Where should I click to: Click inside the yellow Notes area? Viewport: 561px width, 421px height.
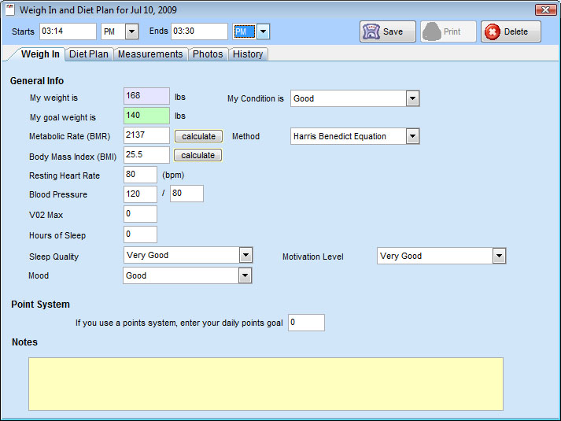tap(266, 383)
